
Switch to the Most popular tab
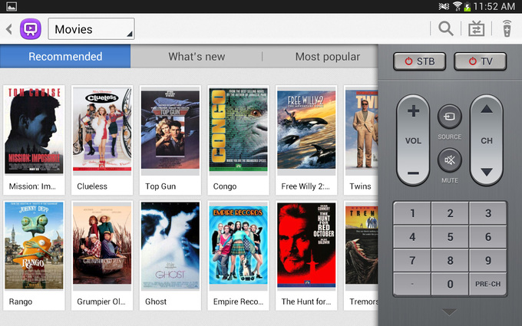(328, 57)
